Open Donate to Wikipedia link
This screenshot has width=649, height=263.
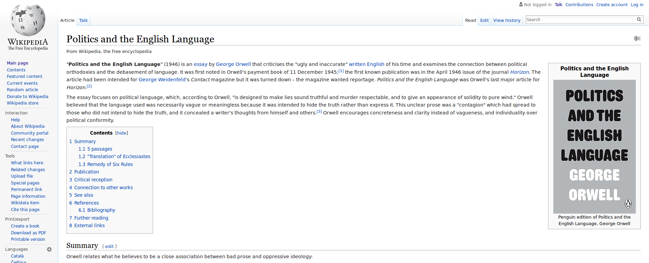click(27, 97)
